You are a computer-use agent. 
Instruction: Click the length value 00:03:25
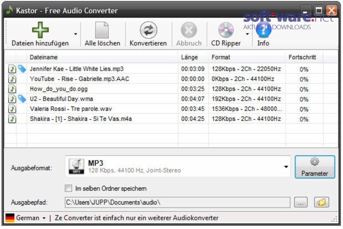[193, 89]
